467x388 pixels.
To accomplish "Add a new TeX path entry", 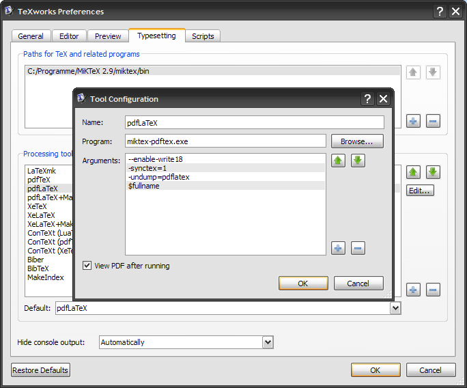I will tap(413, 121).
